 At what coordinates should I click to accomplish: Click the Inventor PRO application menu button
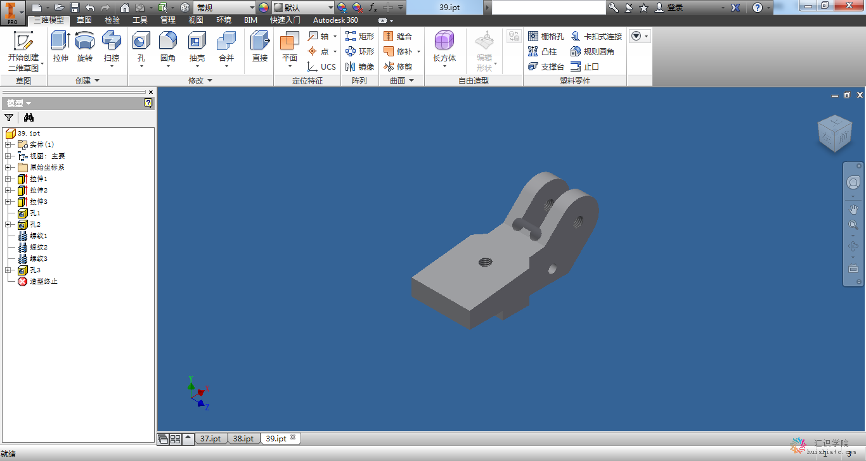[13, 12]
